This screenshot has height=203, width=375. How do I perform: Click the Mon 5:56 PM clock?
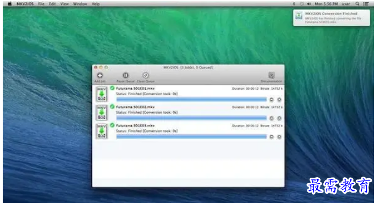pos(326,4)
